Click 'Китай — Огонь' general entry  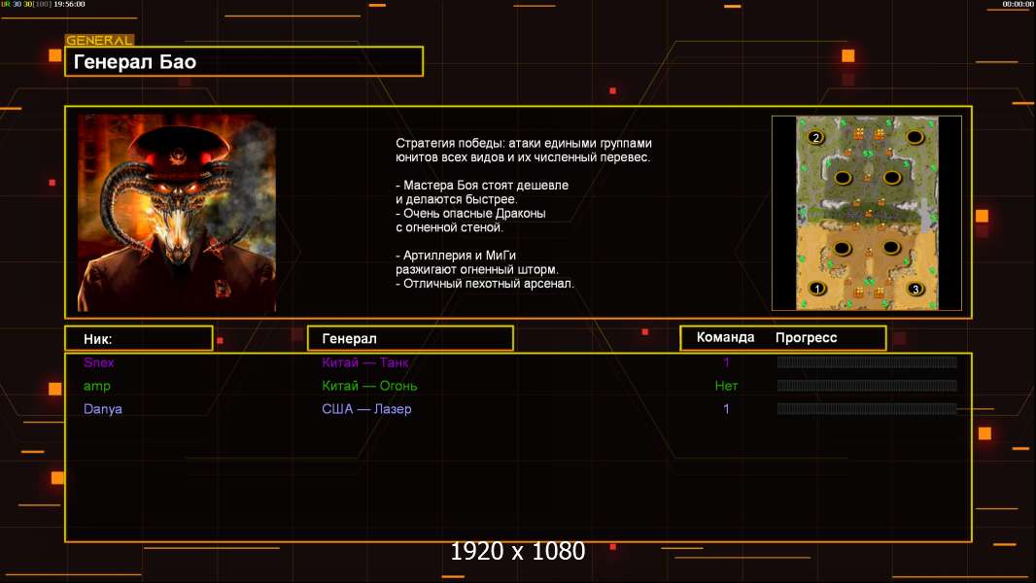point(369,386)
